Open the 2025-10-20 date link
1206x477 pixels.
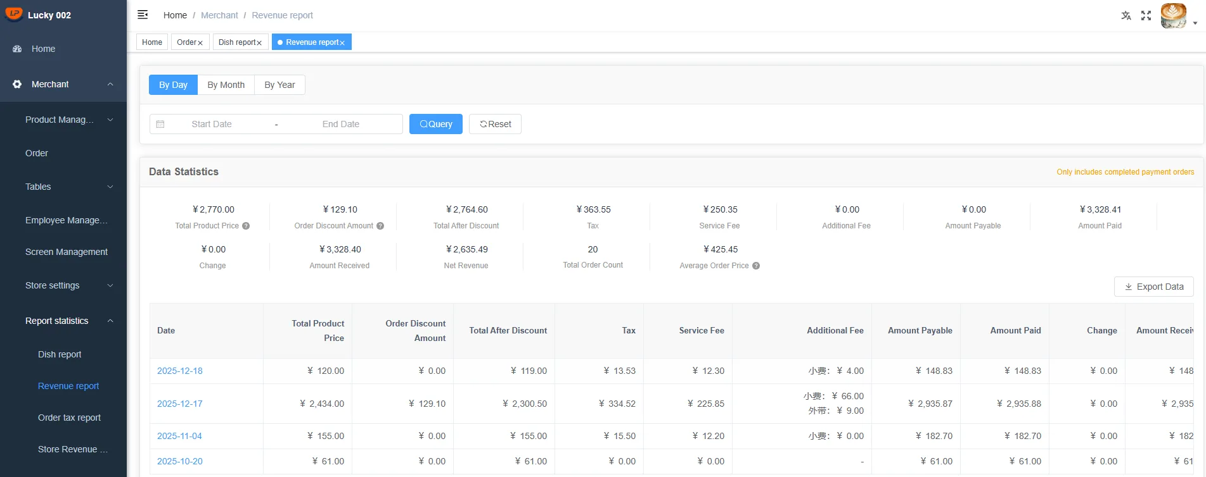[180, 461]
